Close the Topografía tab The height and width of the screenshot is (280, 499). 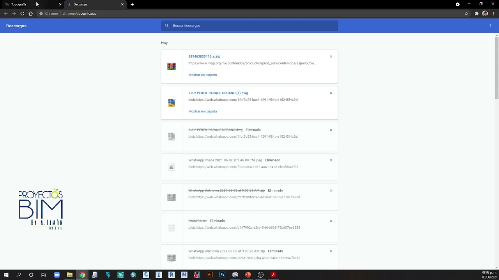pos(60,4)
